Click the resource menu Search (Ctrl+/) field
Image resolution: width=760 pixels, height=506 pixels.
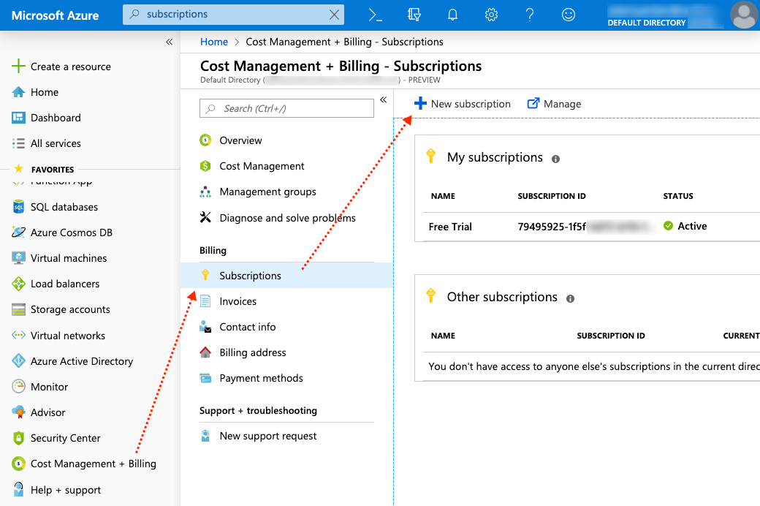[286, 108]
